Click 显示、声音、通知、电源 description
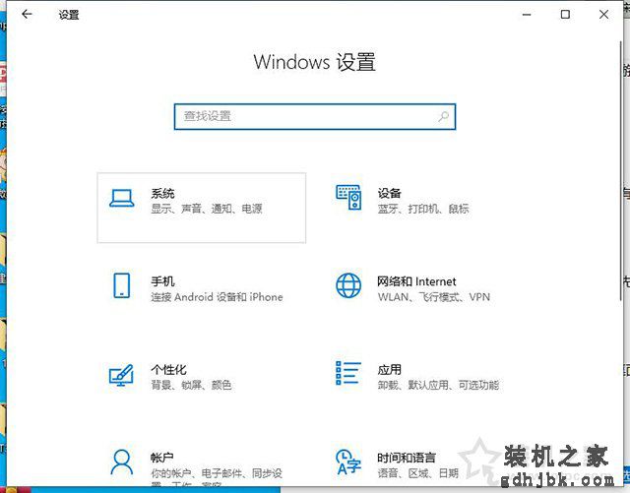630x493 pixels. (207, 209)
